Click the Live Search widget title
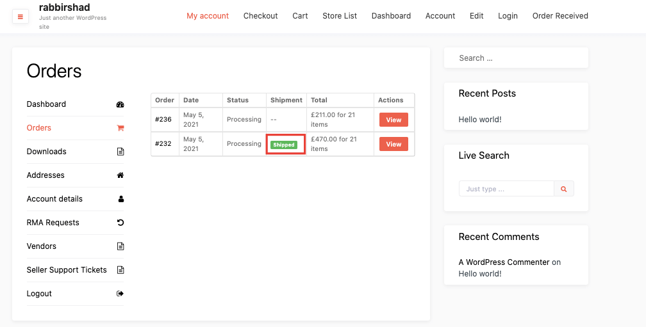Viewport: 646px width, 327px height. point(484,156)
